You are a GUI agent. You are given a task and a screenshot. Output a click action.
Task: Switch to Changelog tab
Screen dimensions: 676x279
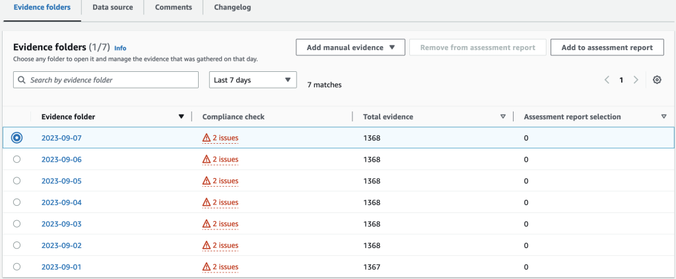point(232,7)
